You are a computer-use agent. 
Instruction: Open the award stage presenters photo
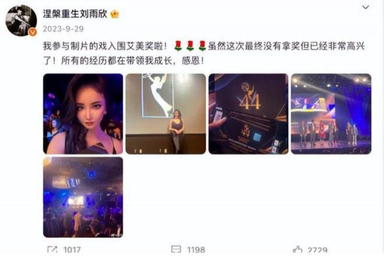(x=331, y=114)
